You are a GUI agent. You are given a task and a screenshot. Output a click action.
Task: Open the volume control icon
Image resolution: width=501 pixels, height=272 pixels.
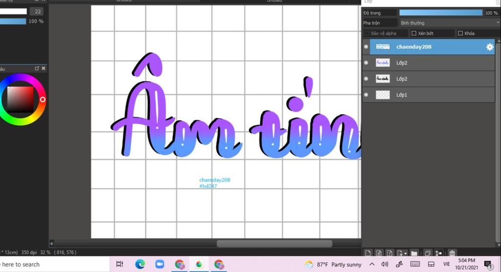(385, 264)
